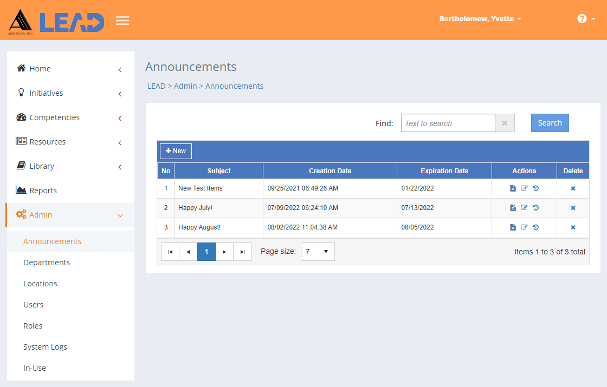Open Departments in the Admin submenu
The image size is (607, 387).
coord(47,263)
